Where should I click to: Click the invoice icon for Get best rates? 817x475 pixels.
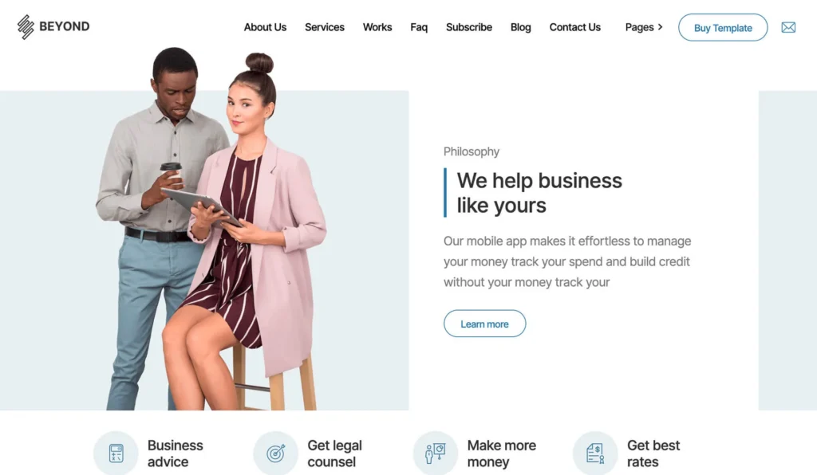click(595, 453)
